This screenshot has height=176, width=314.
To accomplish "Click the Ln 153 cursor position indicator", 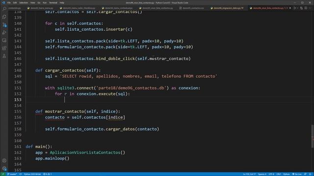I will [249, 174].
